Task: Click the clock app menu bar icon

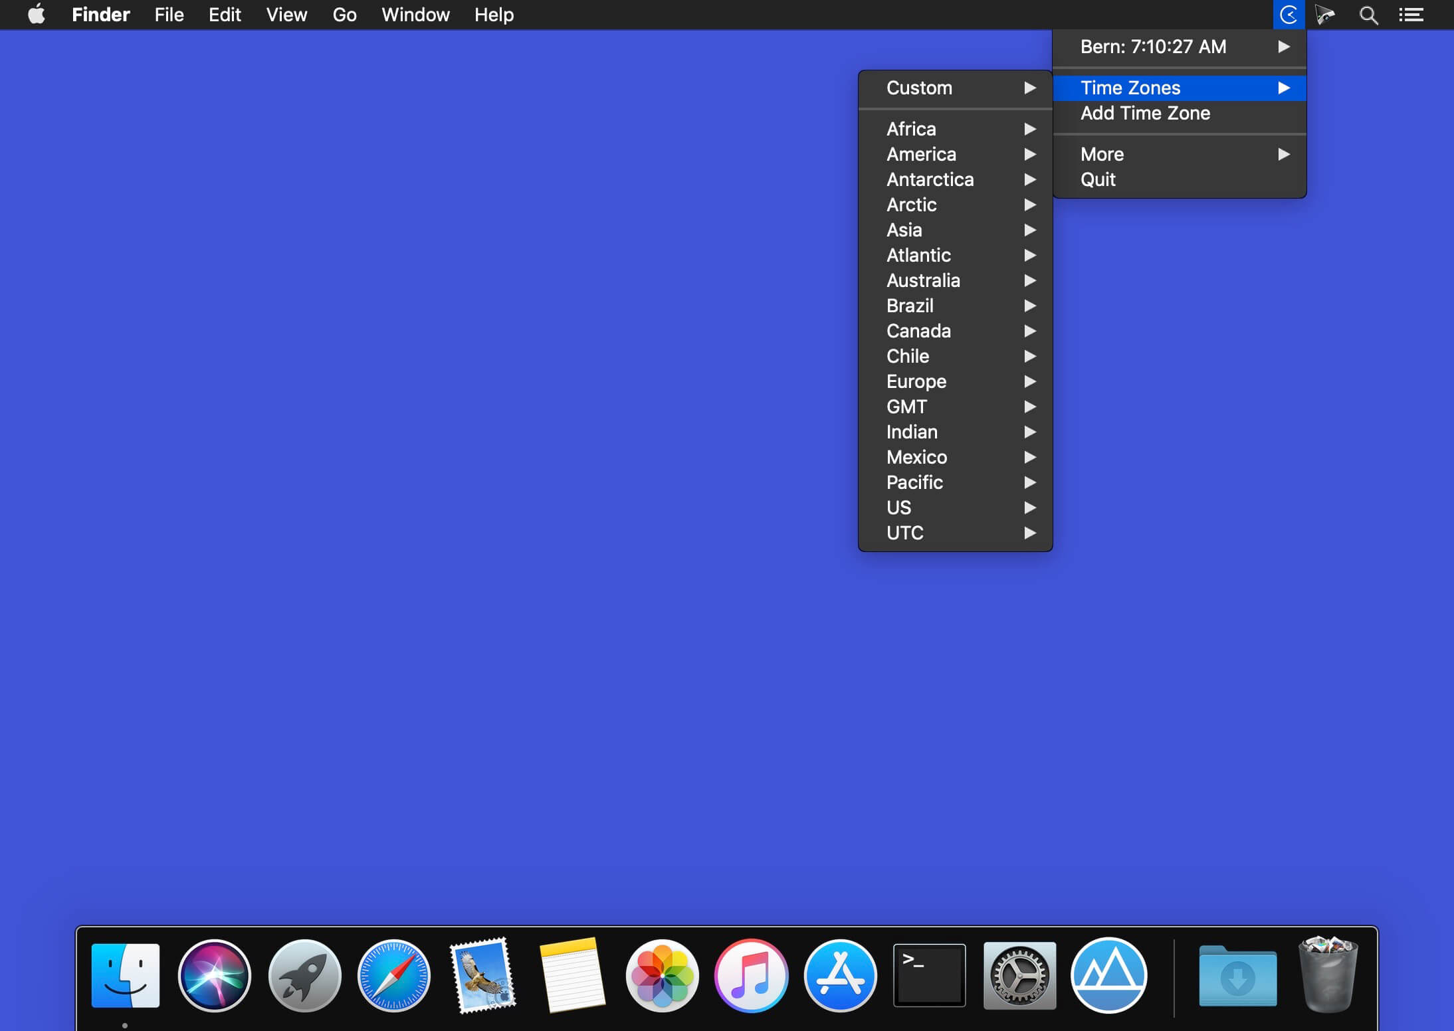Action: (1289, 15)
